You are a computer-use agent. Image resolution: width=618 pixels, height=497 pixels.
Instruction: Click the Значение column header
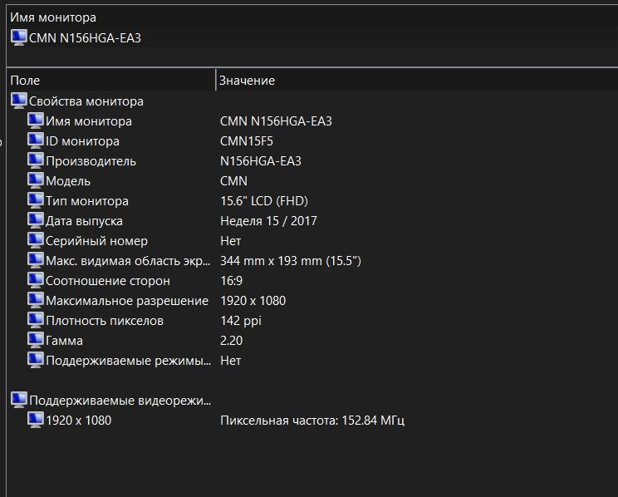(248, 81)
